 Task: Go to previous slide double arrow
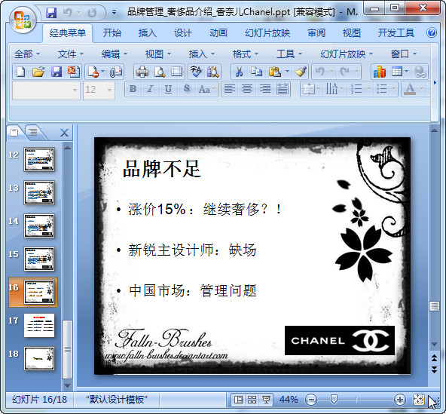click(434, 358)
